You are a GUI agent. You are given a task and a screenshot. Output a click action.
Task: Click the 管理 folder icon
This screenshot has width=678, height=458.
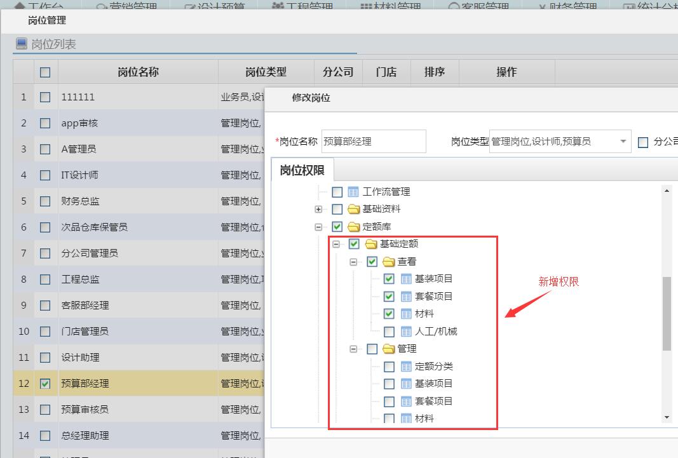point(389,349)
